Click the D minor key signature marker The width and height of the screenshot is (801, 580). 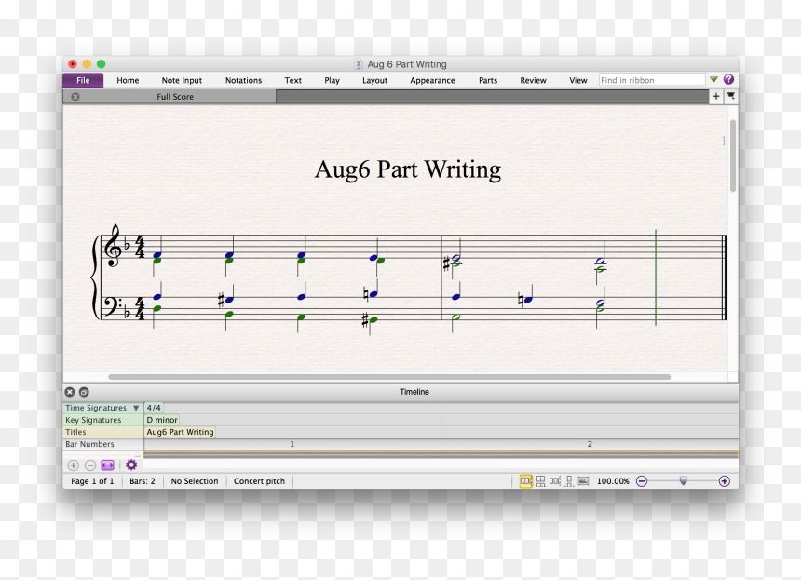coord(162,420)
